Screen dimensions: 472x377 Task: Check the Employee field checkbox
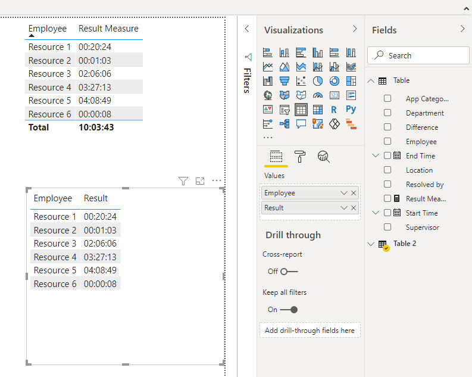click(x=387, y=141)
